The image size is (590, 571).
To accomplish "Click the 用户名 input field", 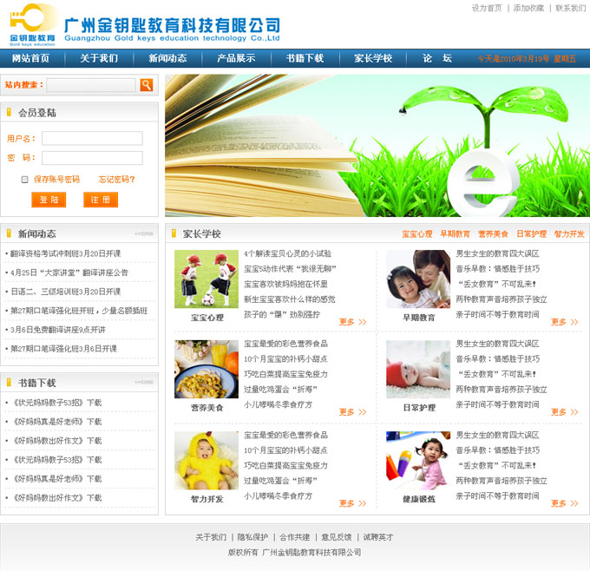I will point(92,138).
